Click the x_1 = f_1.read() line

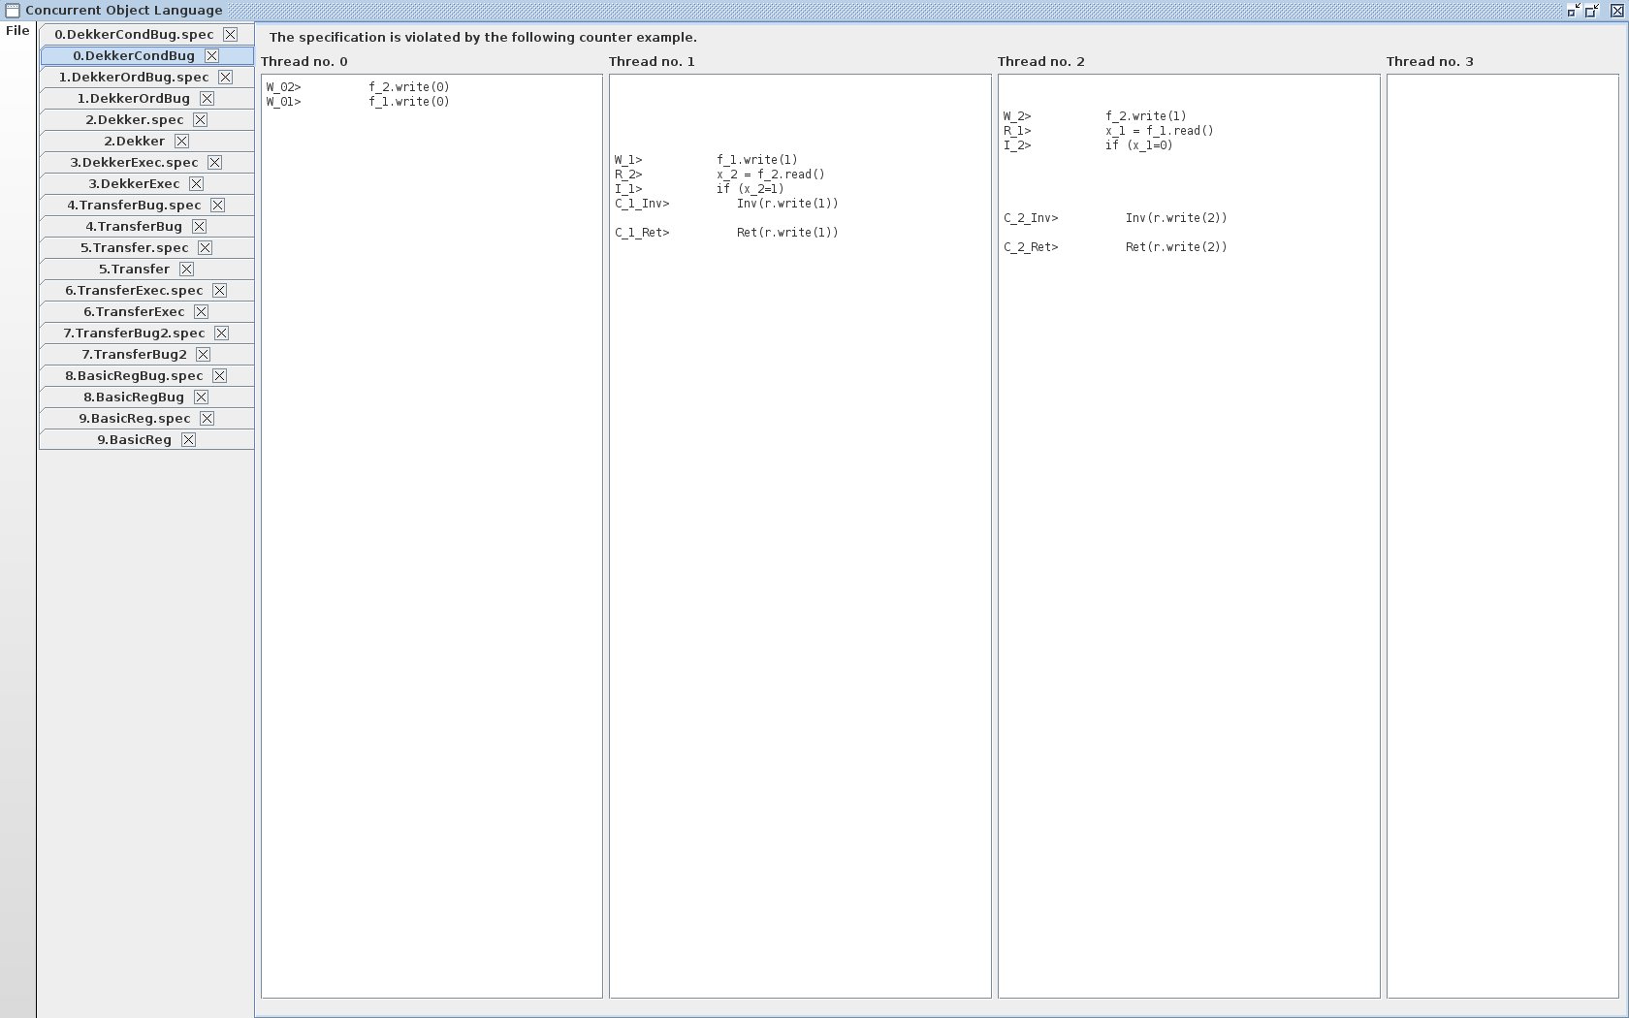pyautogui.click(x=1160, y=131)
